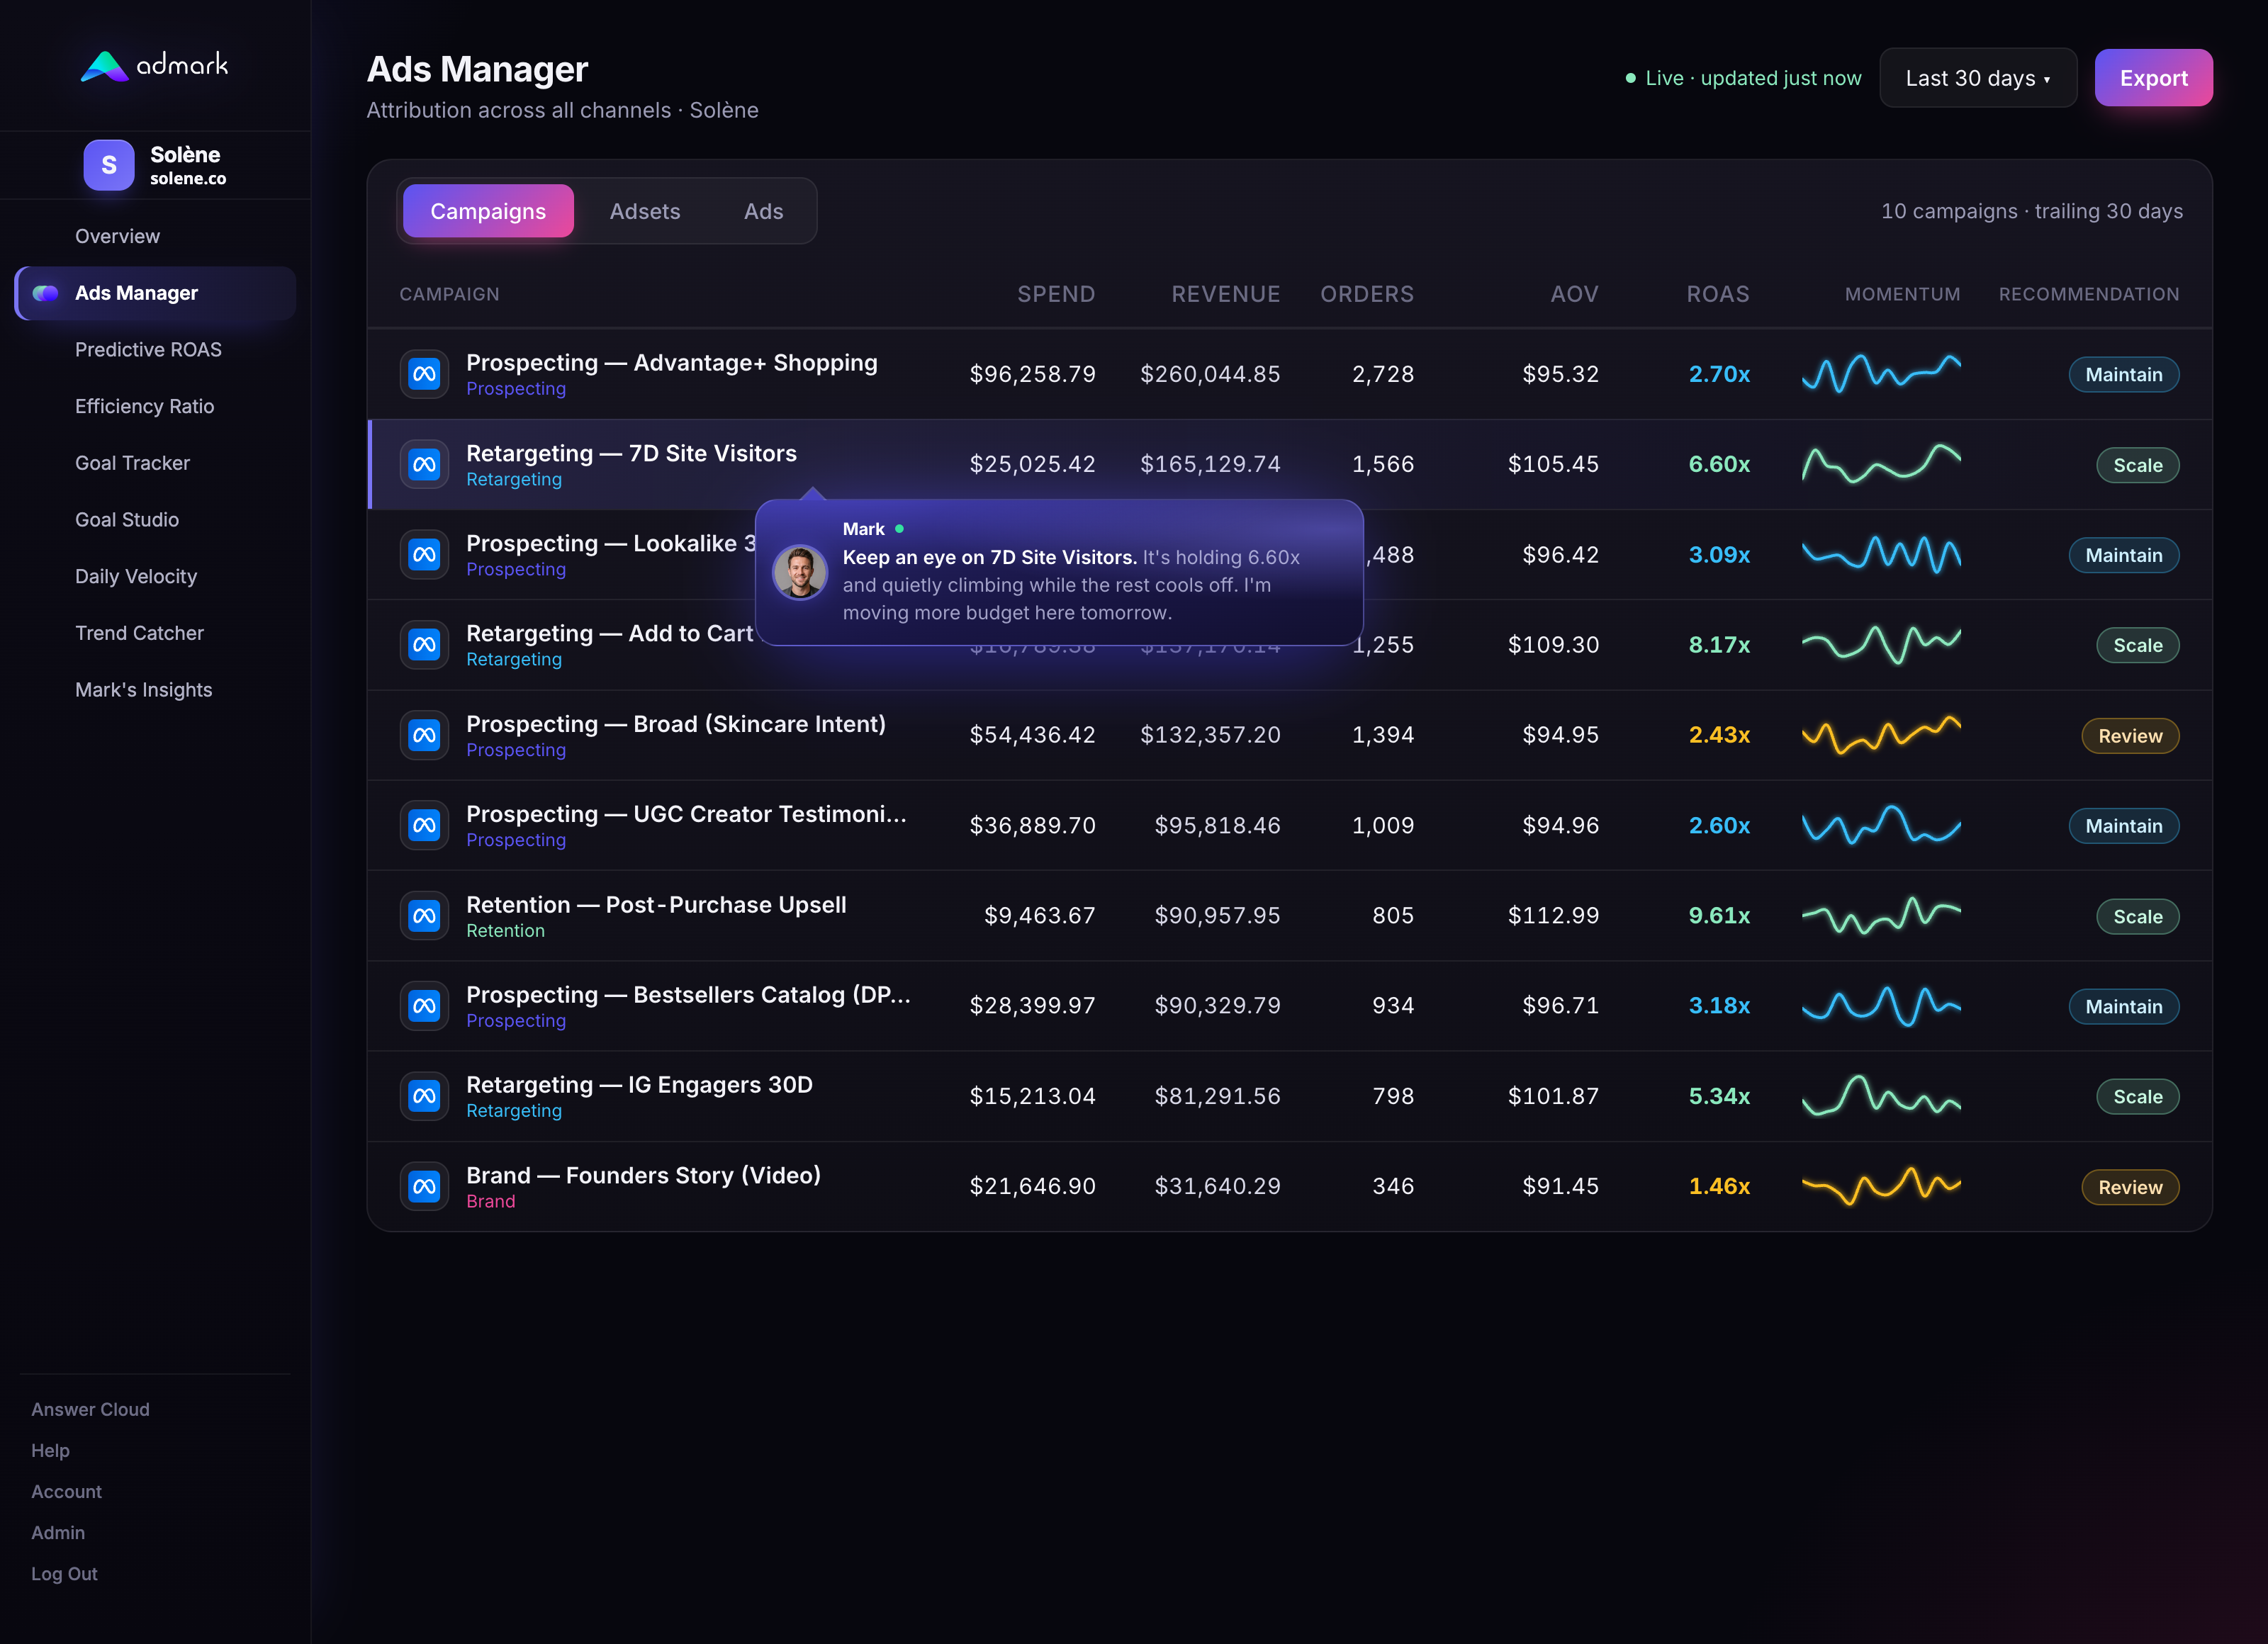Click the Review badge for Founders Story
The height and width of the screenshot is (1644, 2268).
point(2130,1187)
